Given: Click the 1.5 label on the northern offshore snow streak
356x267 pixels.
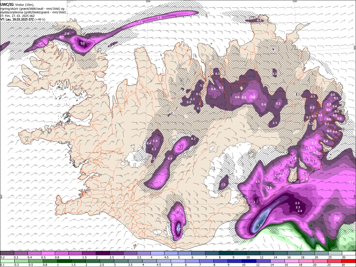Looking at the screenshot, I should (159, 18).
